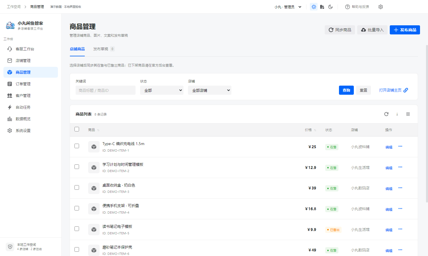
Task: Open more actions for Type-C 编织充电线
Action: point(400,146)
